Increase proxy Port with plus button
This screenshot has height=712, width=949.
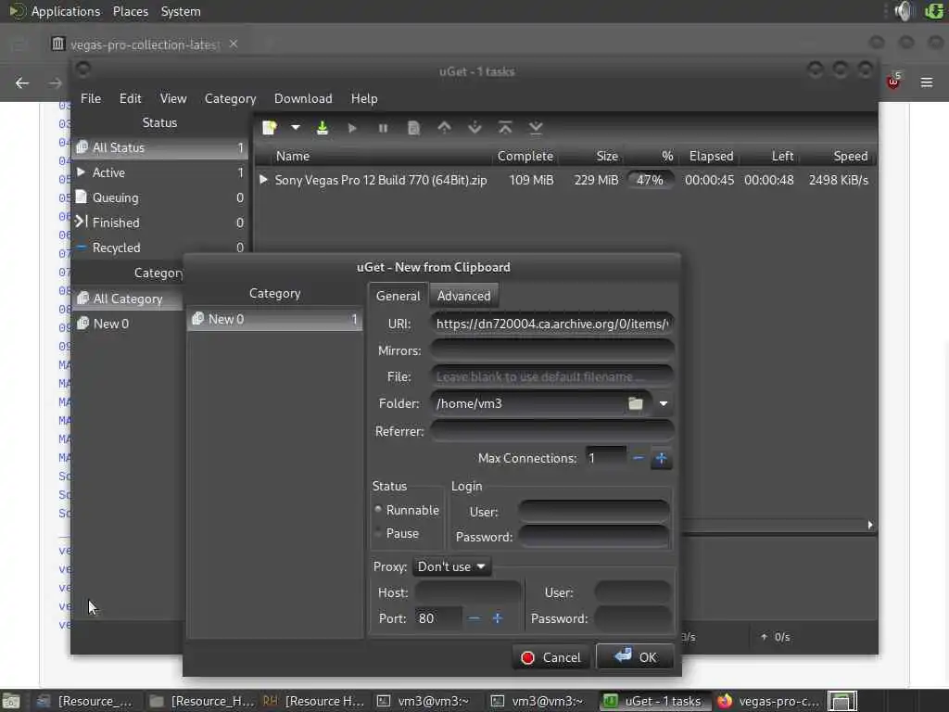pos(498,618)
